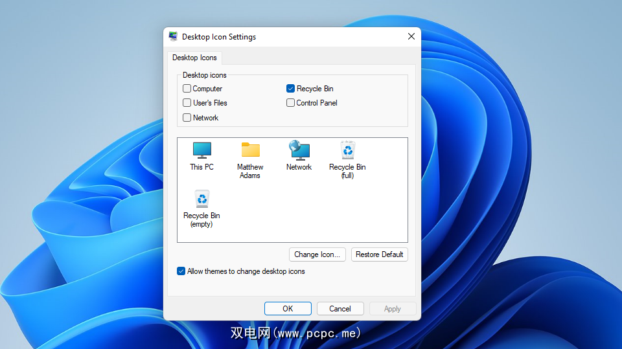This screenshot has height=349, width=622.
Task: Click the Apply button
Action: coord(392,309)
